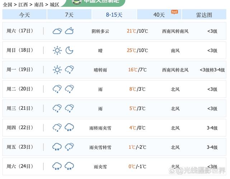Screen dimensions: 230x179
Task: Click the 西南风转北风 wind direction
Action: tap(175, 70)
